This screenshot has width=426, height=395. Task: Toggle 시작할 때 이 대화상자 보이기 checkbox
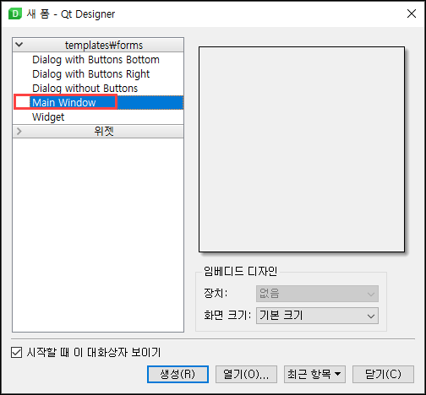point(16,352)
